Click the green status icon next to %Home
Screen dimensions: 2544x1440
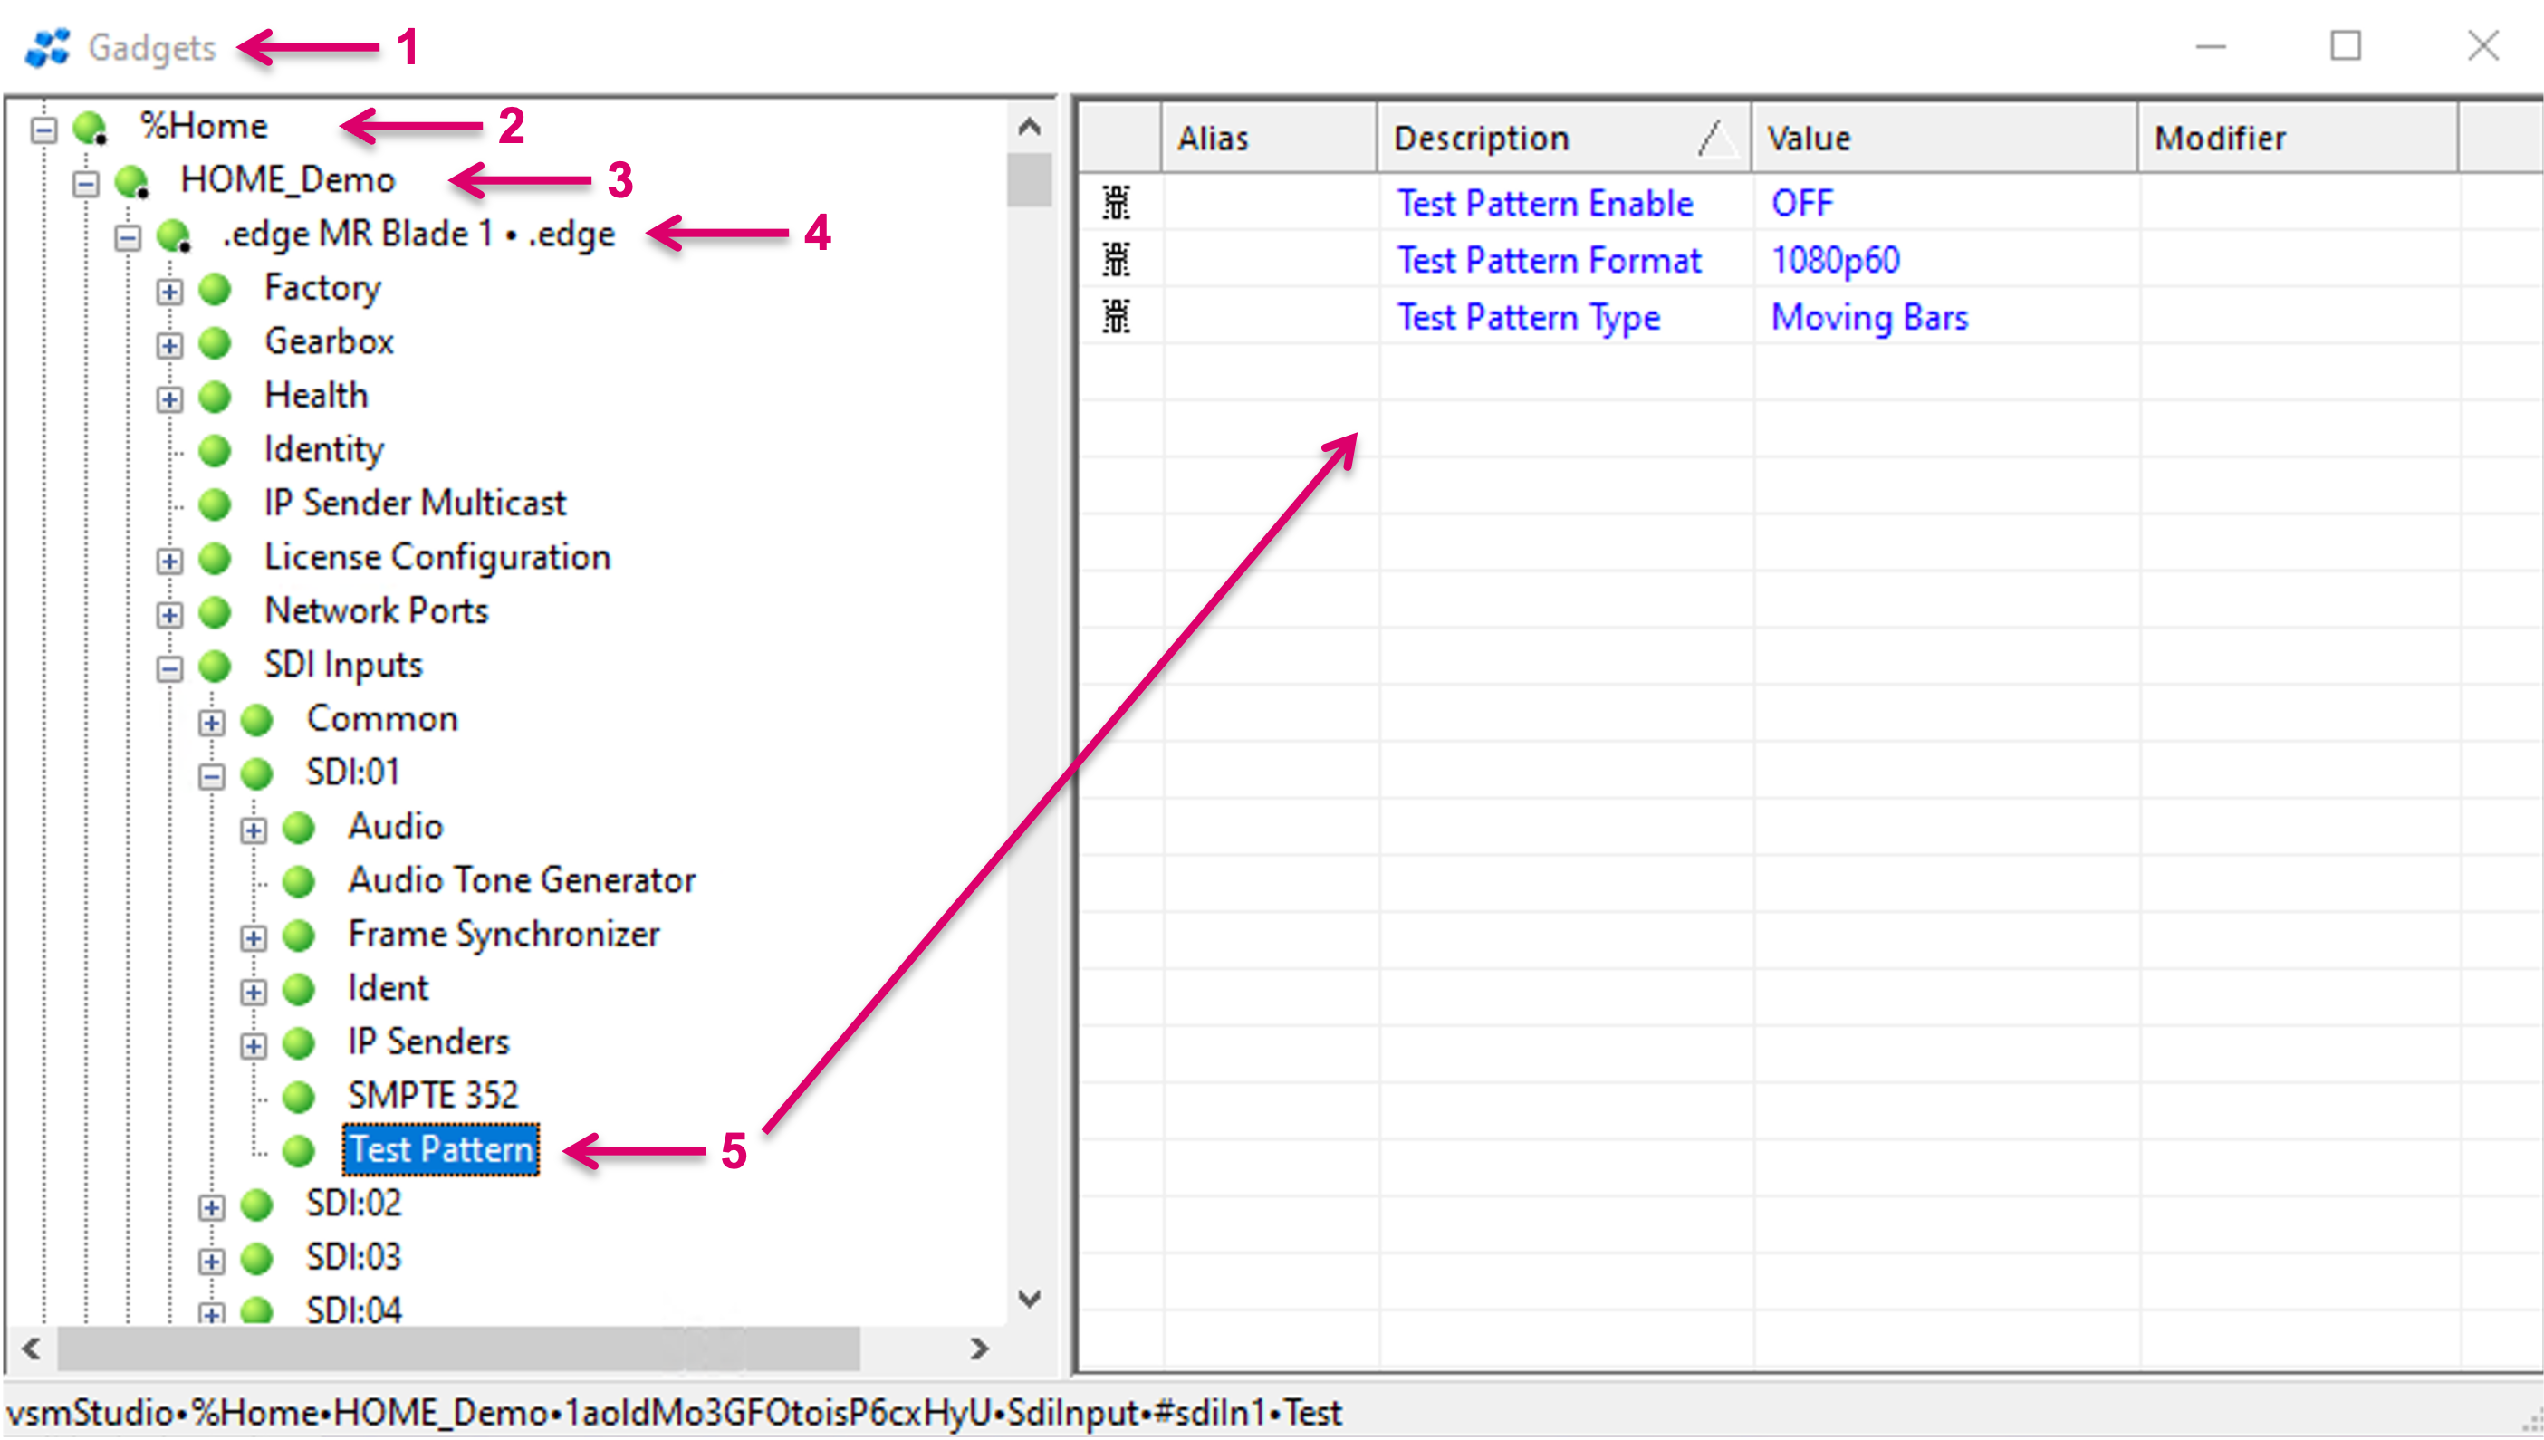tap(90, 127)
